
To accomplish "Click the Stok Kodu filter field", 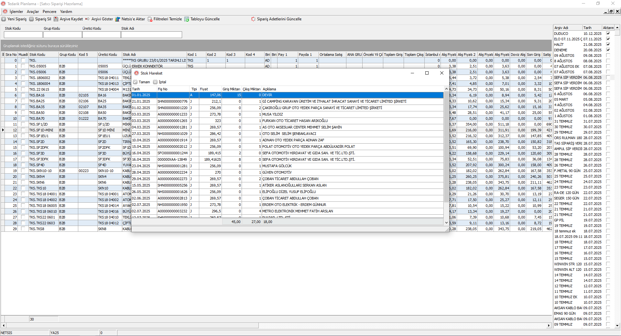I will pos(23,35).
